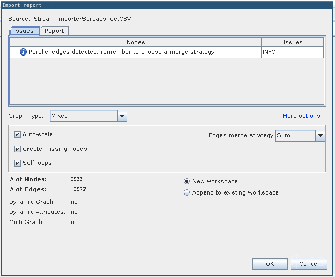Click the Nodes column header
Screen dimensions: 335x277
coord(135,42)
